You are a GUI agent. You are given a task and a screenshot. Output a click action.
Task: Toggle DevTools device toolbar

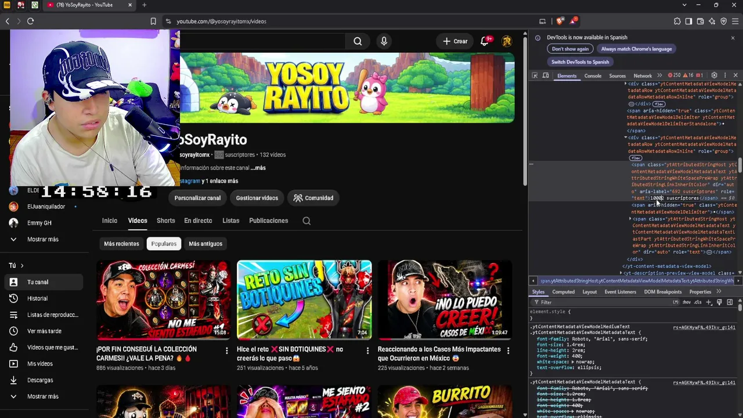tap(546, 75)
